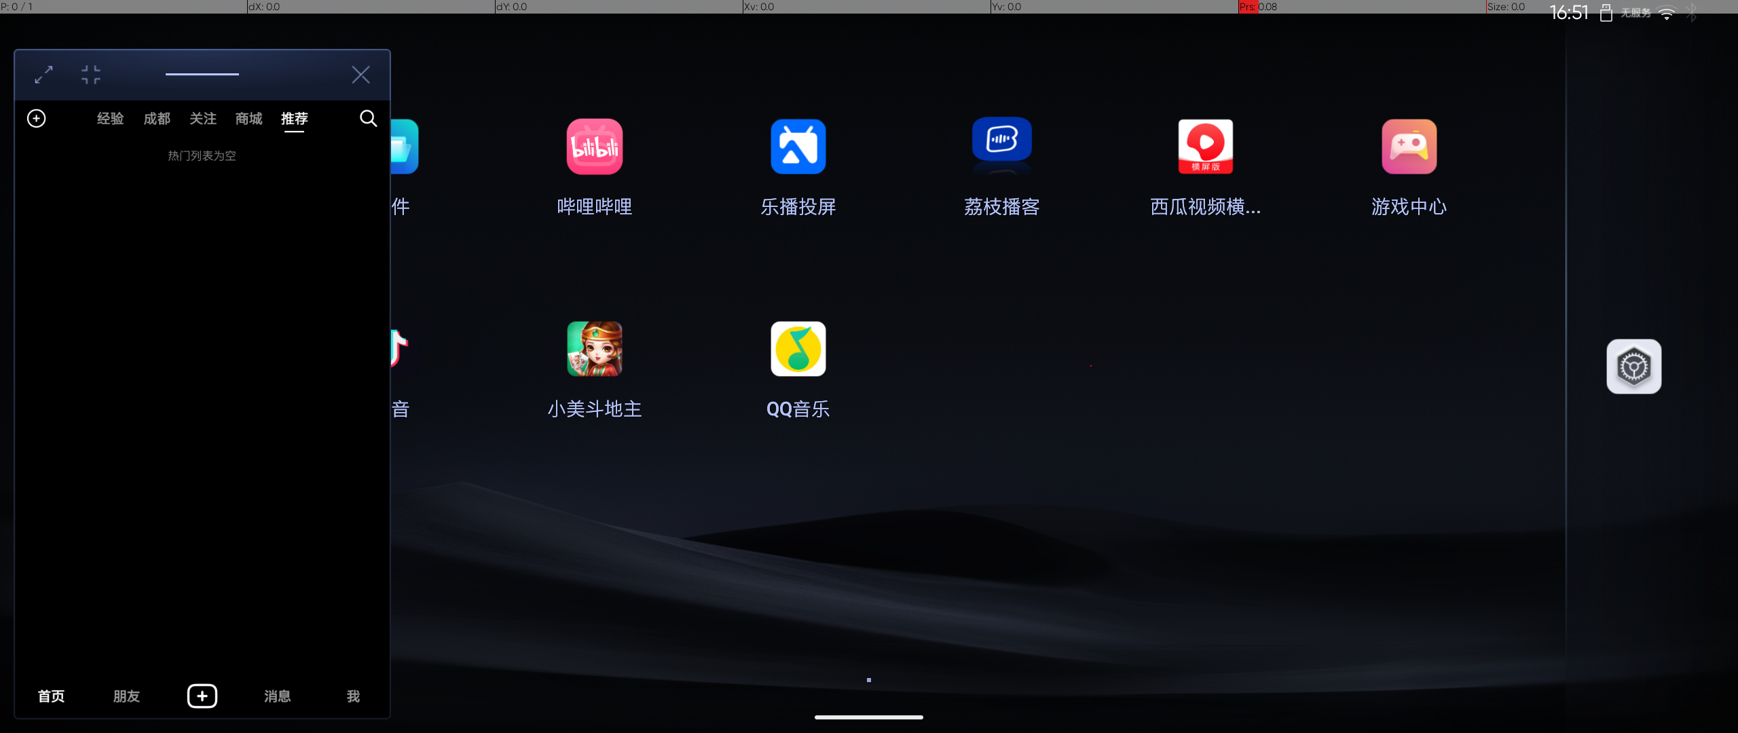Click the Wi-Fi status icon
The image size is (1738, 733).
coord(1667,13)
